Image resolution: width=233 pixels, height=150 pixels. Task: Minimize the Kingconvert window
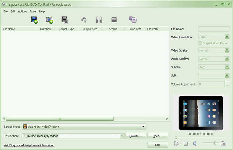point(216,5)
